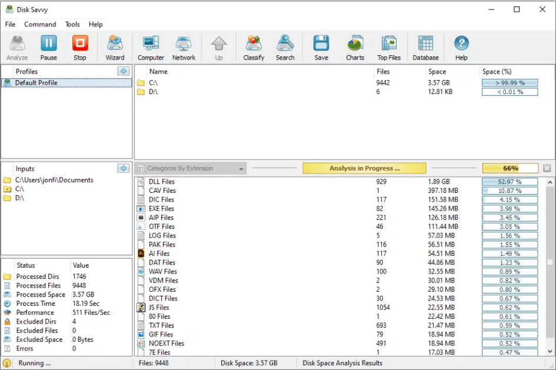Image resolution: width=556 pixels, height=370 pixels.
Task: Click the Running status bar icon
Action: (6, 363)
